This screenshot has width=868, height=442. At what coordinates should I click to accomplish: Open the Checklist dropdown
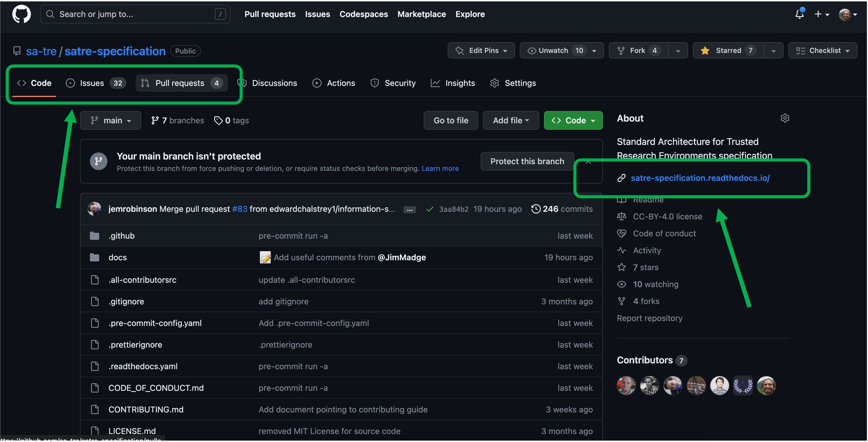[823, 51]
